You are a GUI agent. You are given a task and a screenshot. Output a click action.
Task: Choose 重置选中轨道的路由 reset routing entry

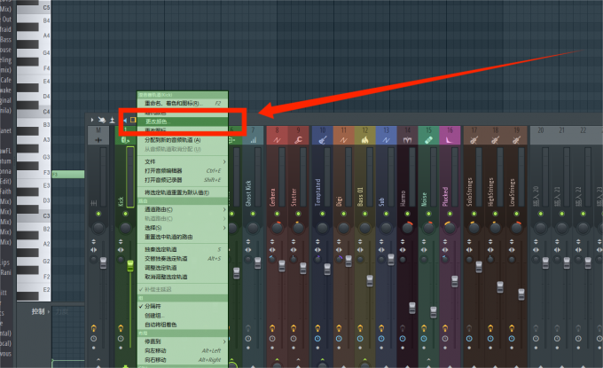(183, 238)
